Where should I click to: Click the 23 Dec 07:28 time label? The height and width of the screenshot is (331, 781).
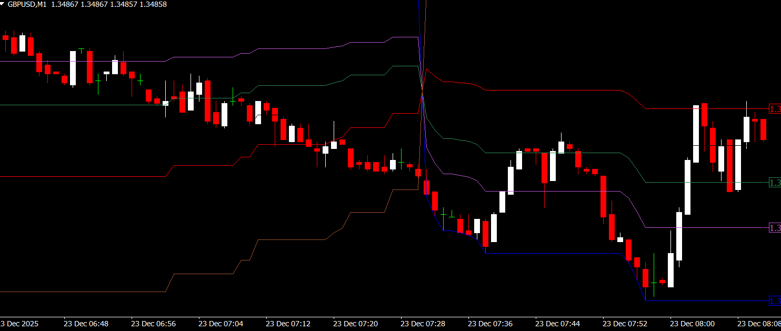point(423,323)
